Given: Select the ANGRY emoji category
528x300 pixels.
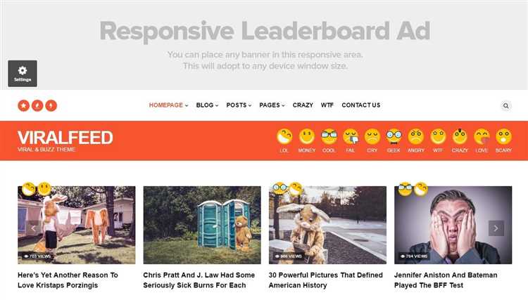Looking at the screenshot, I should pos(416,141).
